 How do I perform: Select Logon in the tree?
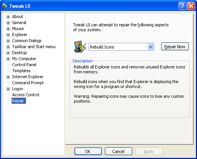[18, 89]
